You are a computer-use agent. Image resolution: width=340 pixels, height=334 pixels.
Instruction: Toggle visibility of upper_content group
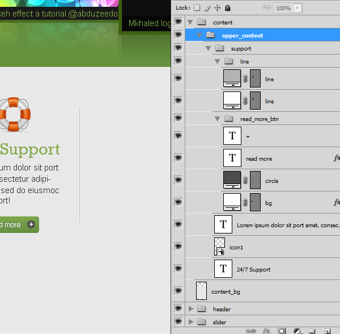(178, 35)
